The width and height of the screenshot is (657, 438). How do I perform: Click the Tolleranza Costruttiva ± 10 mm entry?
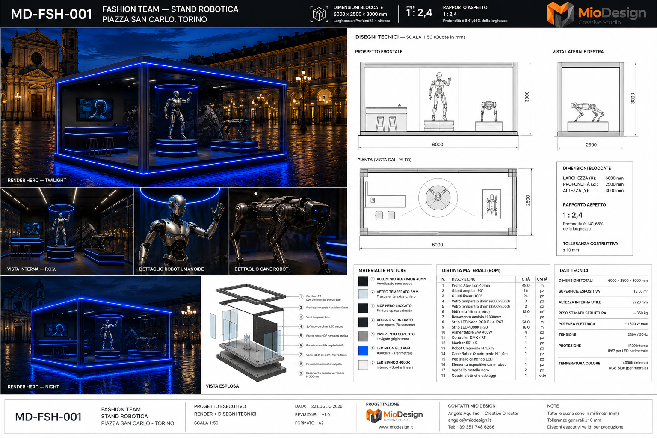pyautogui.click(x=590, y=246)
